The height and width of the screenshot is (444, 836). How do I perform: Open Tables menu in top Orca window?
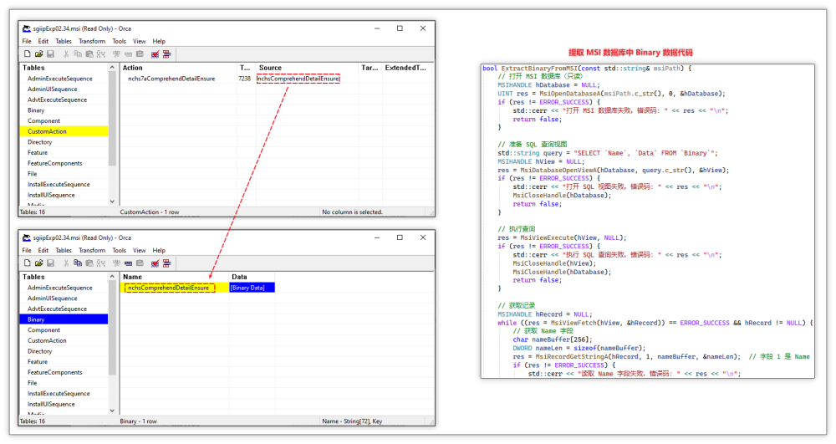click(64, 41)
